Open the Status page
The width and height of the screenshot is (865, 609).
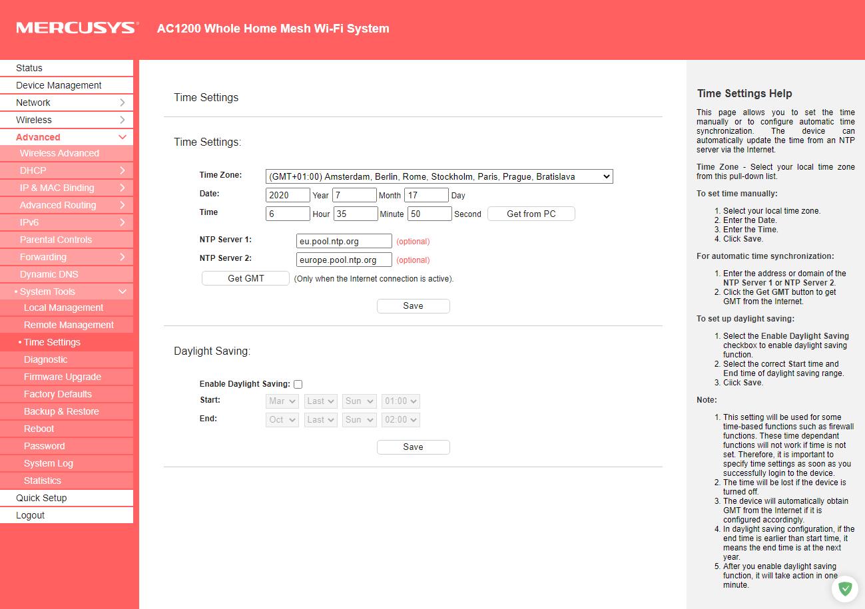pyautogui.click(x=29, y=68)
